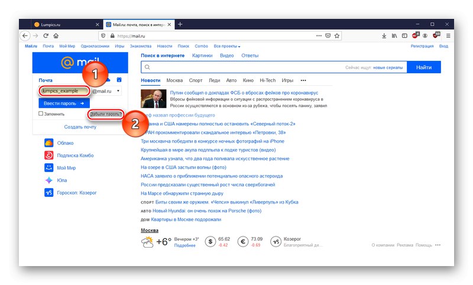Open Одноклассники in the top navigation
The image size is (473, 285).
point(95,46)
